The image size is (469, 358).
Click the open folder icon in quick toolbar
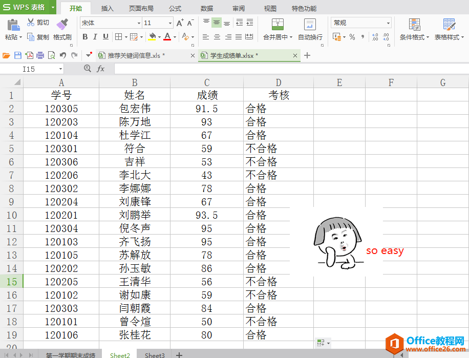pyautogui.click(x=6, y=55)
